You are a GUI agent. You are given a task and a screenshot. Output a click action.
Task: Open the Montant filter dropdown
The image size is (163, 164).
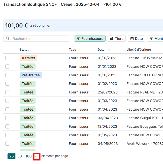[x=156, y=39]
